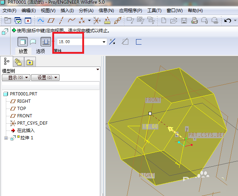Undo the last action
The height and width of the screenshot is (196, 238).
pos(227,20)
